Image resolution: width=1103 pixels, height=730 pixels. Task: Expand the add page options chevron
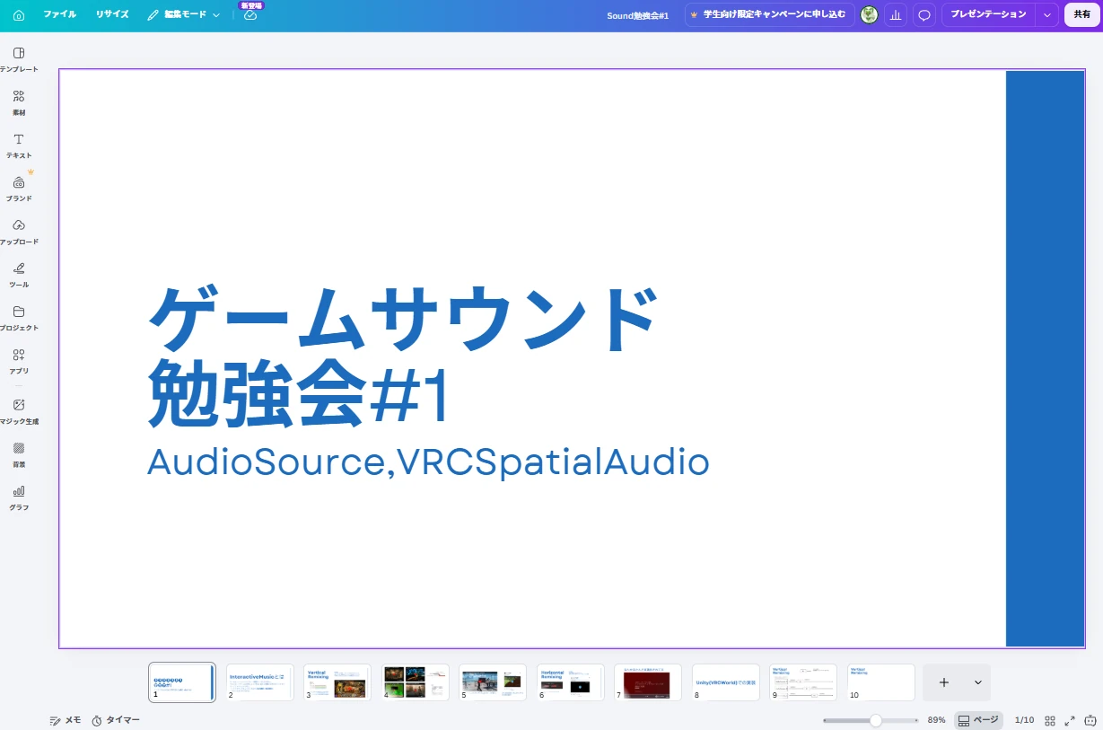(978, 682)
